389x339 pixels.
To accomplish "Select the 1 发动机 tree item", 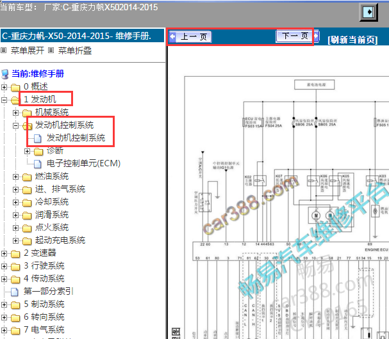I will tap(40, 99).
